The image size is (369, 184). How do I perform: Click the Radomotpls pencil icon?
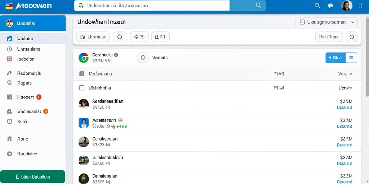[x=9, y=73]
